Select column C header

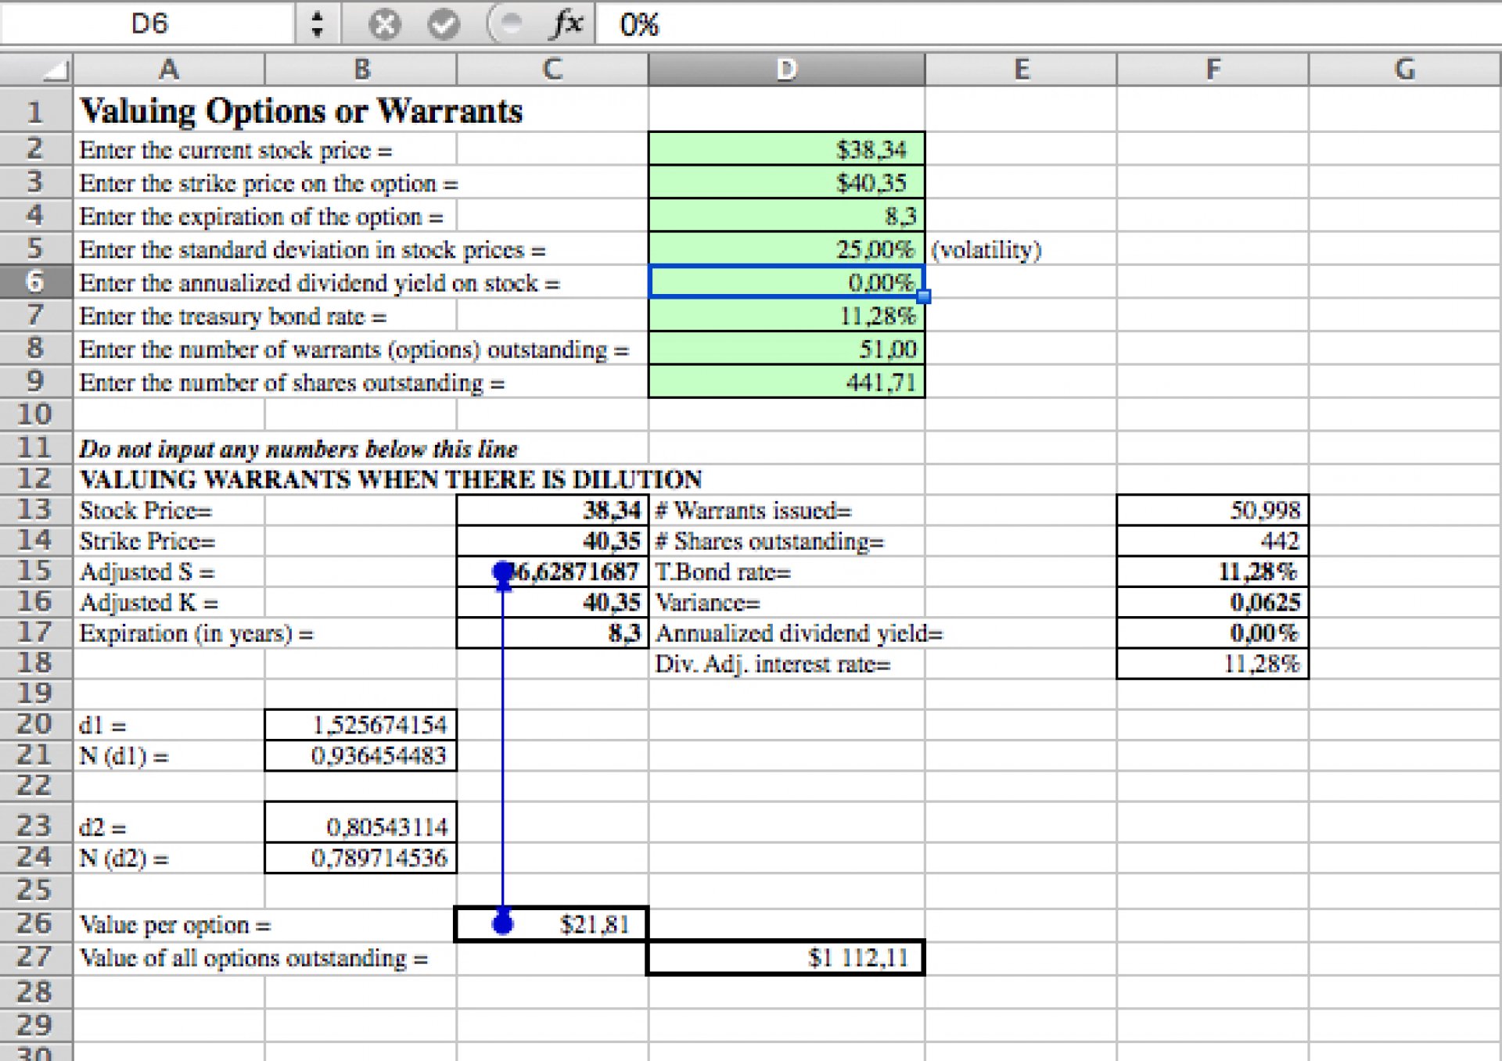[552, 70]
